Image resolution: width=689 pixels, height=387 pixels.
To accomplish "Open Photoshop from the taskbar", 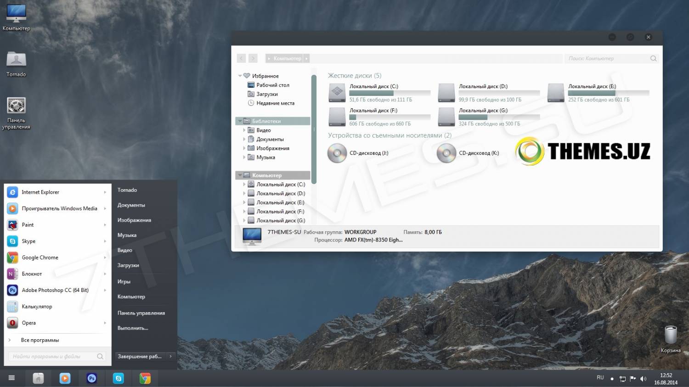I will click(92, 378).
